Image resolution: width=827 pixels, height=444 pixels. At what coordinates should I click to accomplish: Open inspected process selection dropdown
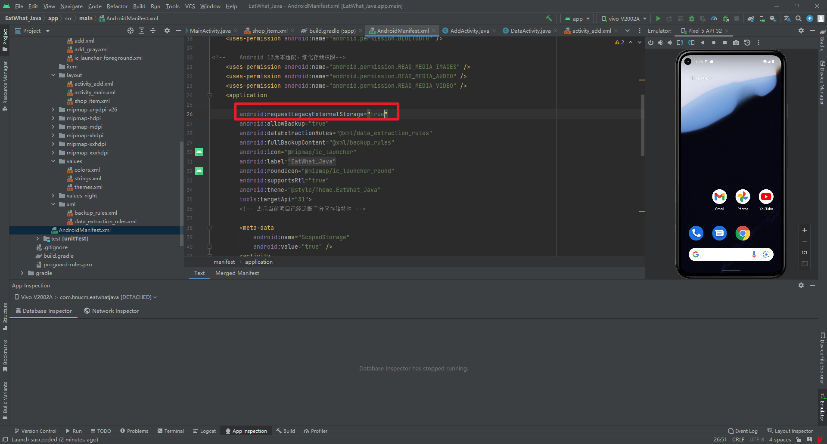[x=86, y=297]
